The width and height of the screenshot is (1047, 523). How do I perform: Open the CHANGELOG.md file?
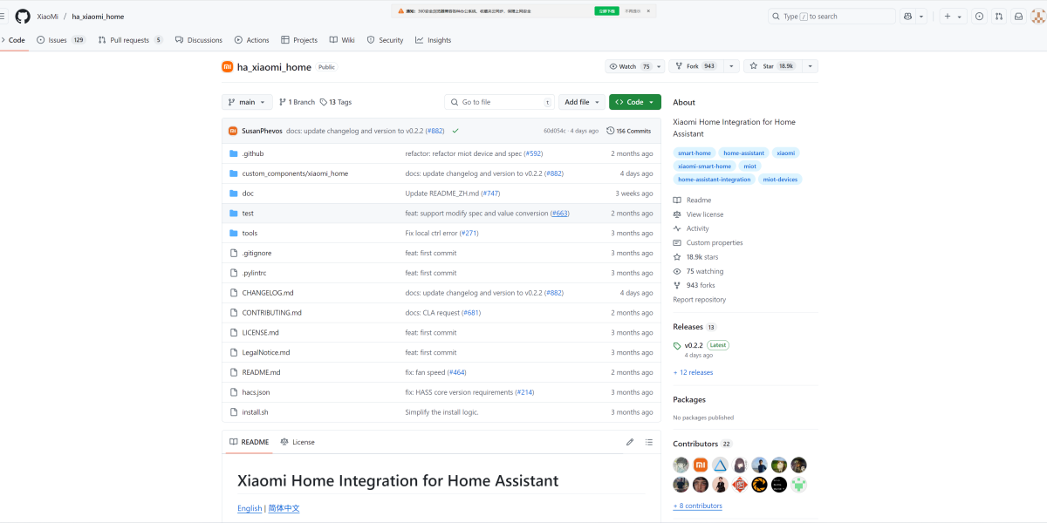pyautogui.click(x=268, y=293)
